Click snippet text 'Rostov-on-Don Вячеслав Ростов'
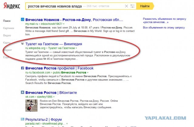This screenshot has width=194, height=127. [x=59, y=101]
